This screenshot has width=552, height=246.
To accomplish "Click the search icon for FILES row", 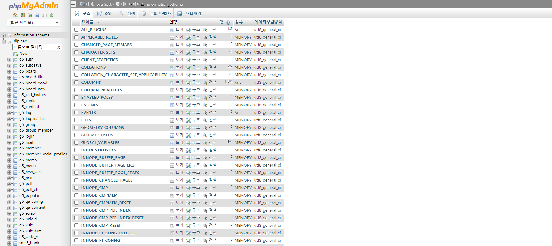I will click(x=205, y=120).
